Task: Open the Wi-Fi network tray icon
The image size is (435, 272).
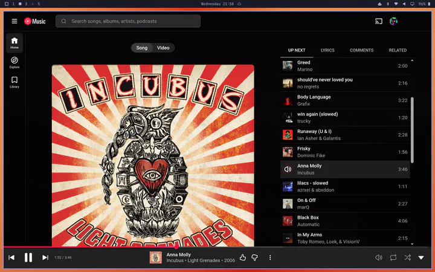Action: tap(396, 4)
